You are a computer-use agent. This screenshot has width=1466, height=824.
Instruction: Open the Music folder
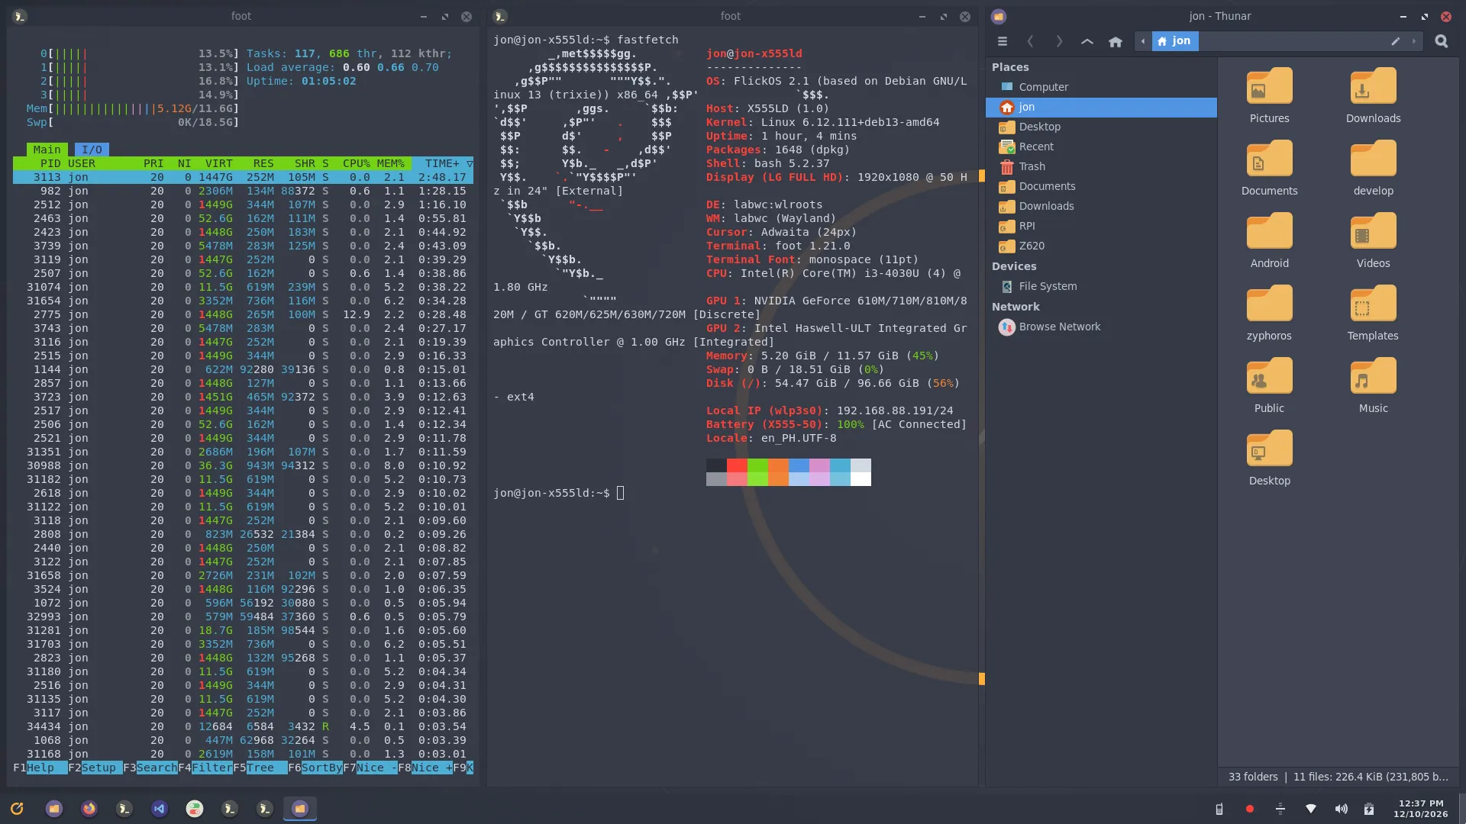[x=1373, y=376]
